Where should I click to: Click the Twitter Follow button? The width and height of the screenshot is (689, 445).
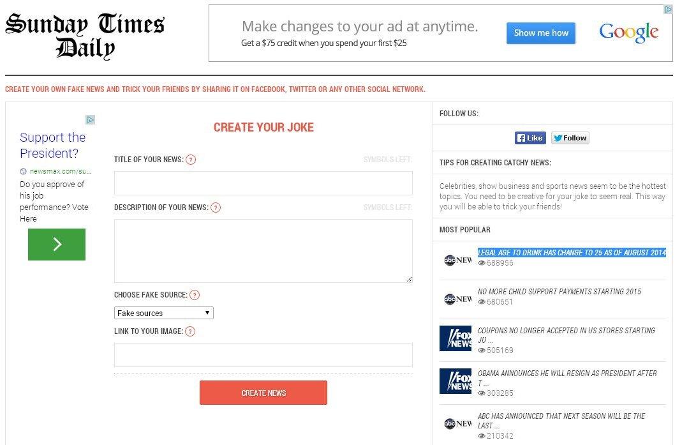point(570,138)
